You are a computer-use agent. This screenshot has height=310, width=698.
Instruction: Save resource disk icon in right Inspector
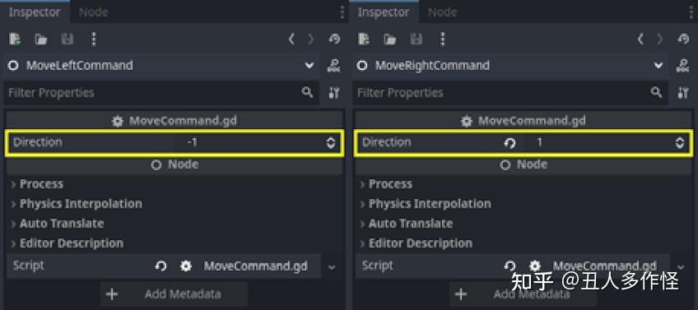(x=416, y=39)
